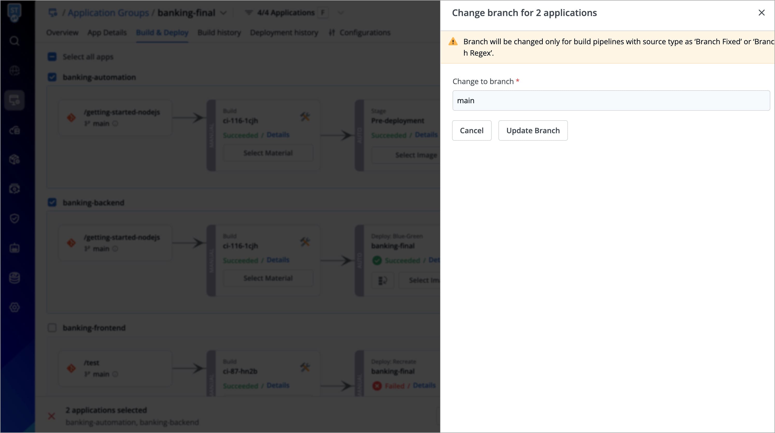
Task: Toggle Select all apps checkbox
Action: coord(52,57)
